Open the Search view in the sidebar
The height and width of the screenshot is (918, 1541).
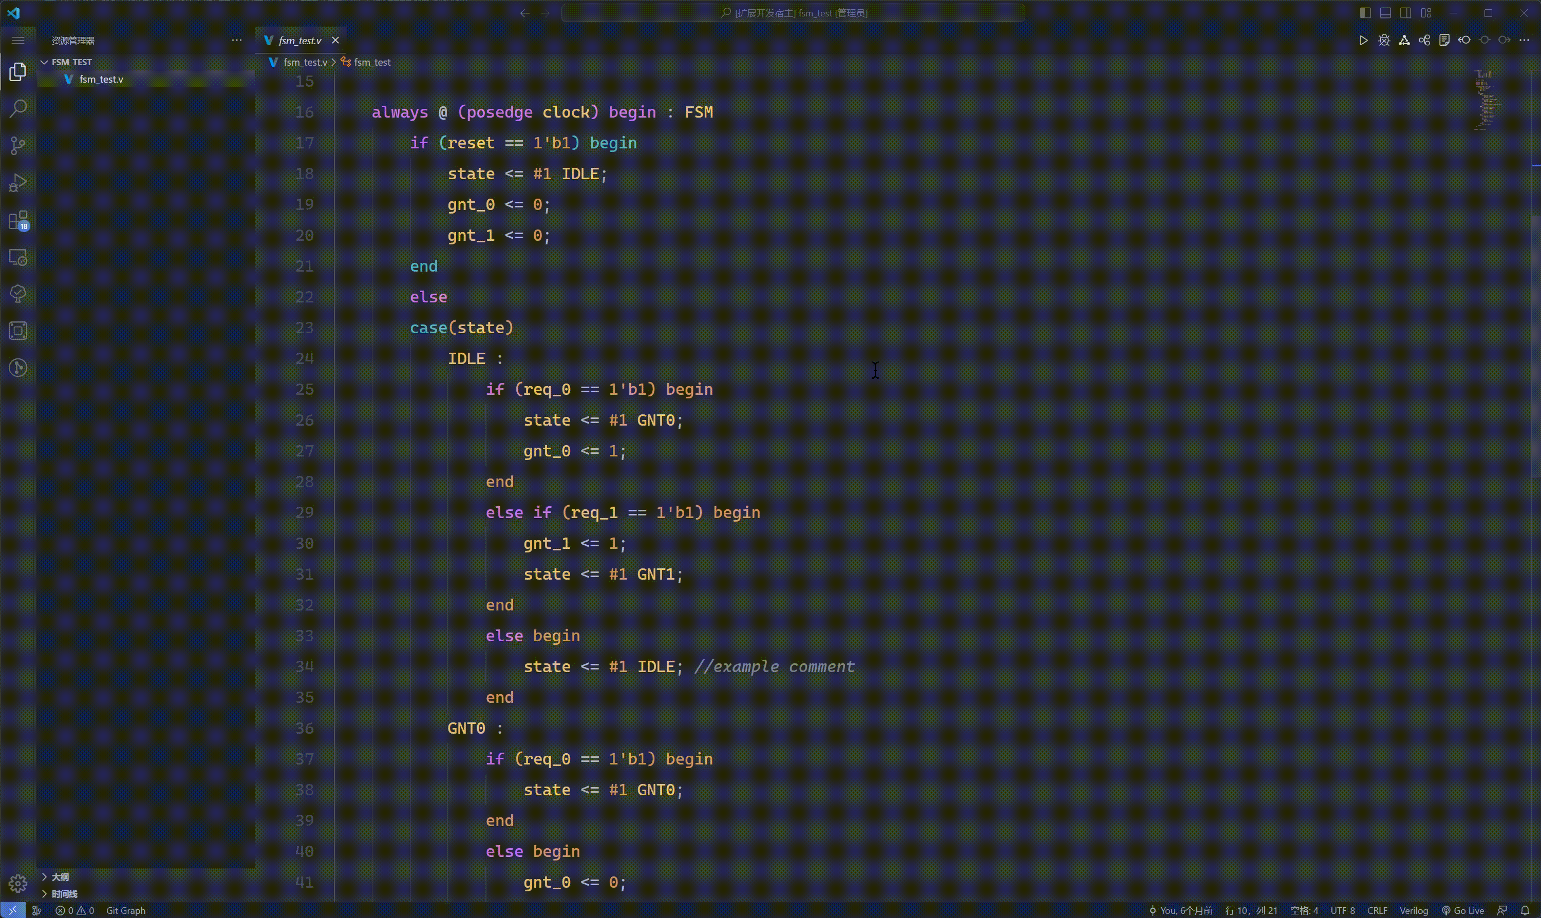tap(18, 108)
